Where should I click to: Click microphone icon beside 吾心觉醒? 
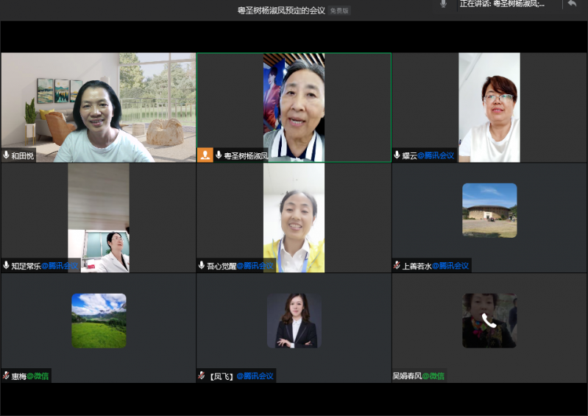coord(202,265)
